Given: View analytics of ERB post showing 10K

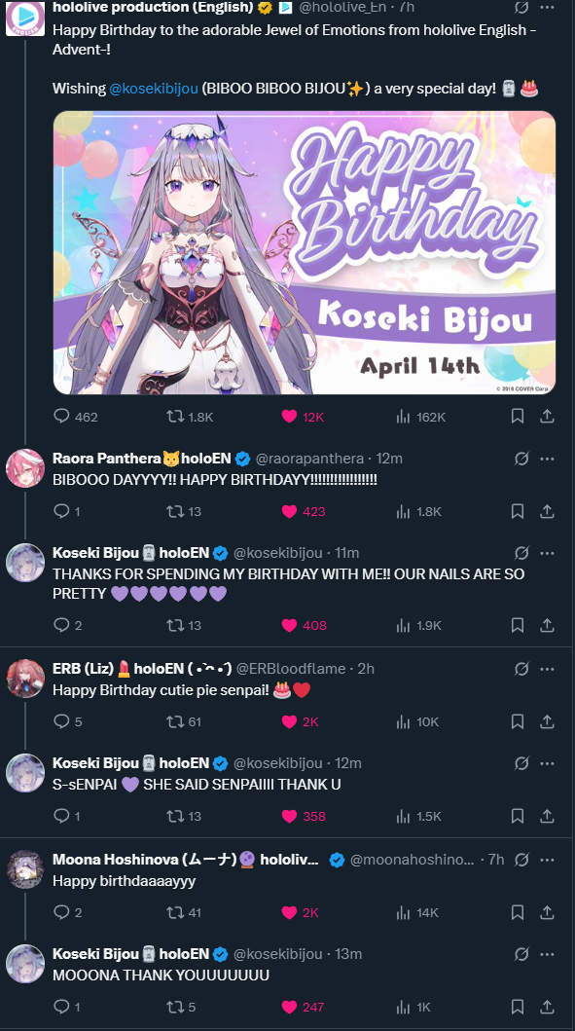Looking at the screenshot, I should coord(417,721).
